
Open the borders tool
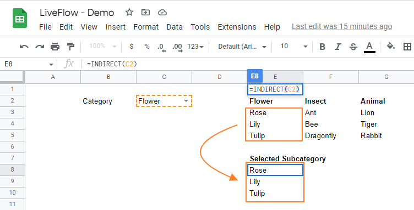[407, 47]
